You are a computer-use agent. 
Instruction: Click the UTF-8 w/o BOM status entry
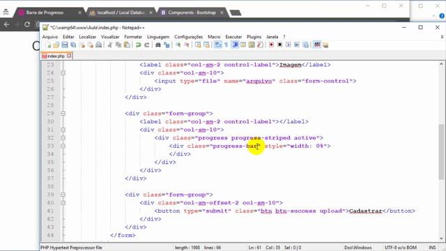click(x=401, y=248)
